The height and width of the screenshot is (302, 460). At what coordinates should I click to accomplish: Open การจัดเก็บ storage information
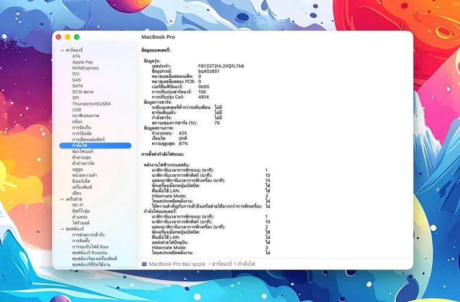(x=82, y=128)
